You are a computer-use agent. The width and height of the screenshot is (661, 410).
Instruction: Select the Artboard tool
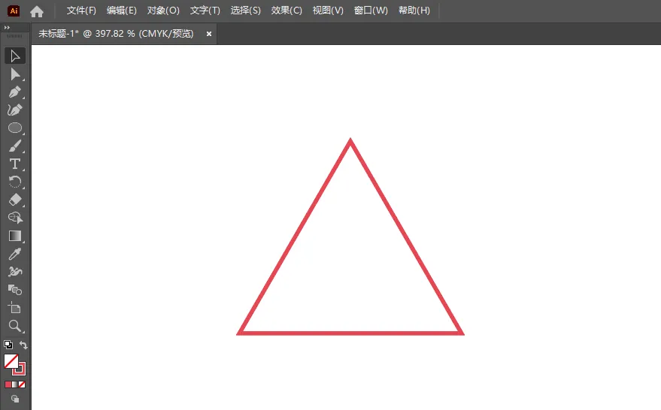coord(15,308)
